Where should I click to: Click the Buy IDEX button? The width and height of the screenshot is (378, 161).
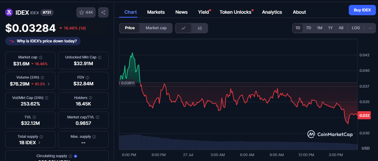(x=362, y=10)
